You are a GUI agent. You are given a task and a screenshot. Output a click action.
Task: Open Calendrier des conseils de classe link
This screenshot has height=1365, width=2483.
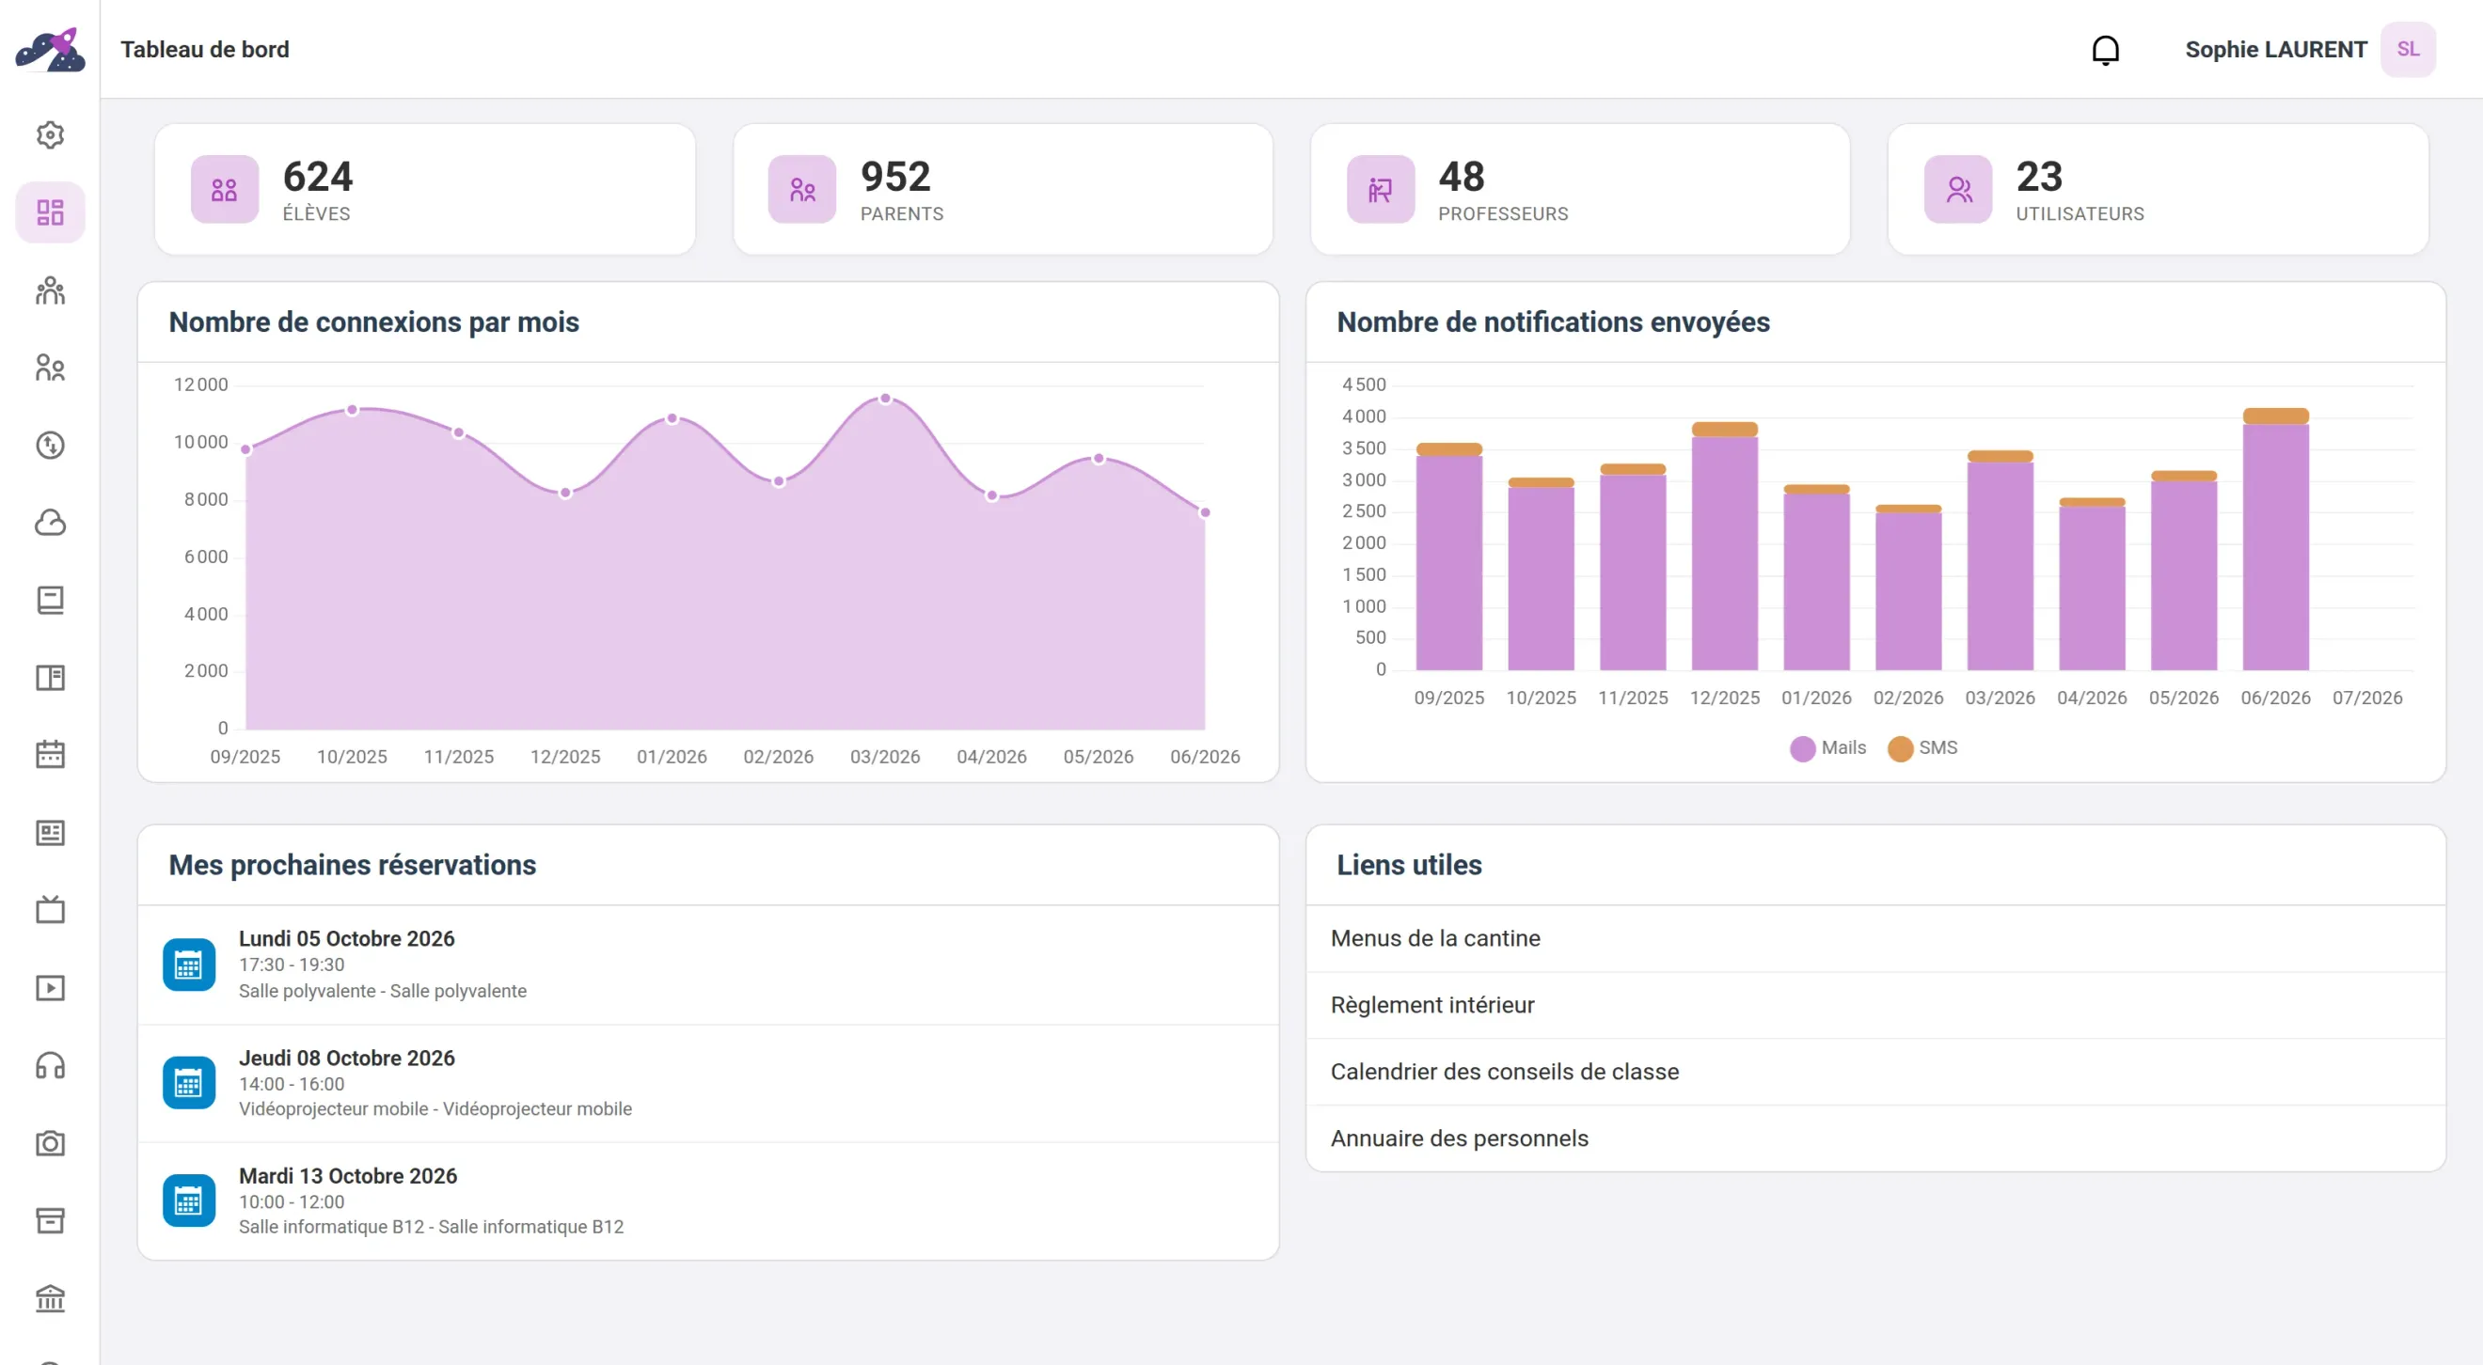[1874, 1072]
